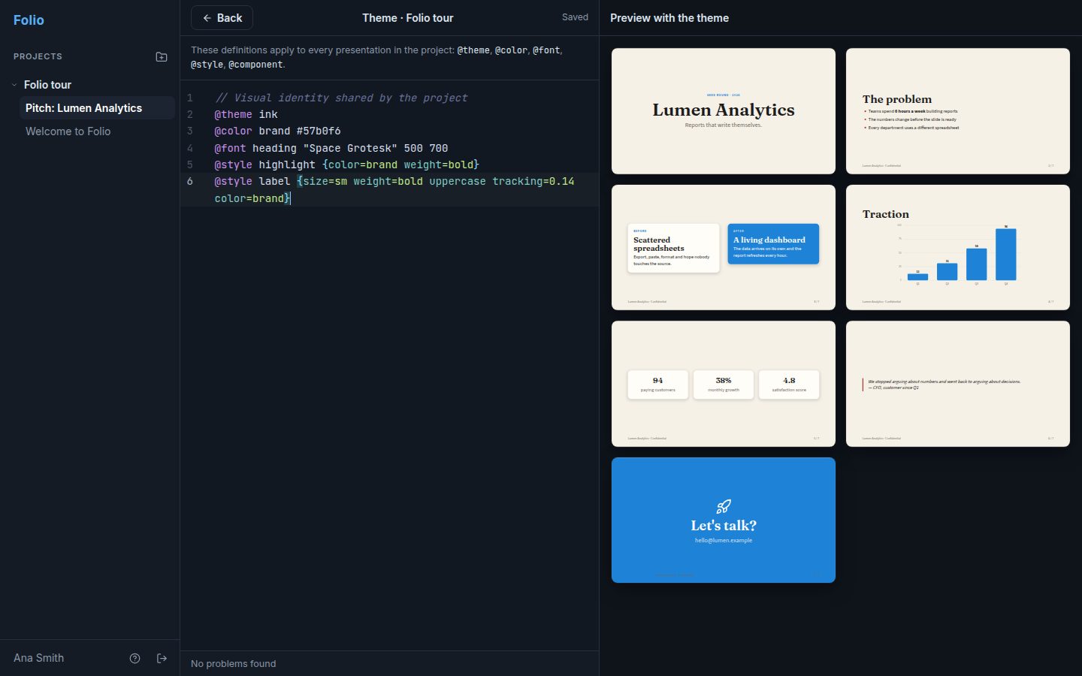Click the @style label definition line
This screenshot has height=676, width=1082.
click(x=394, y=190)
